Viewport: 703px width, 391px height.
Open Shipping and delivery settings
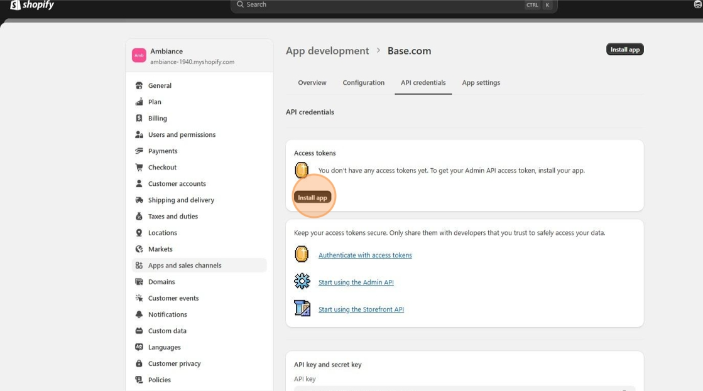181,200
